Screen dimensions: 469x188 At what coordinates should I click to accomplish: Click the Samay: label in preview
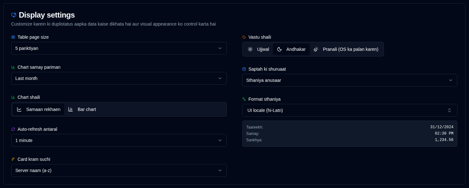coord(253,134)
